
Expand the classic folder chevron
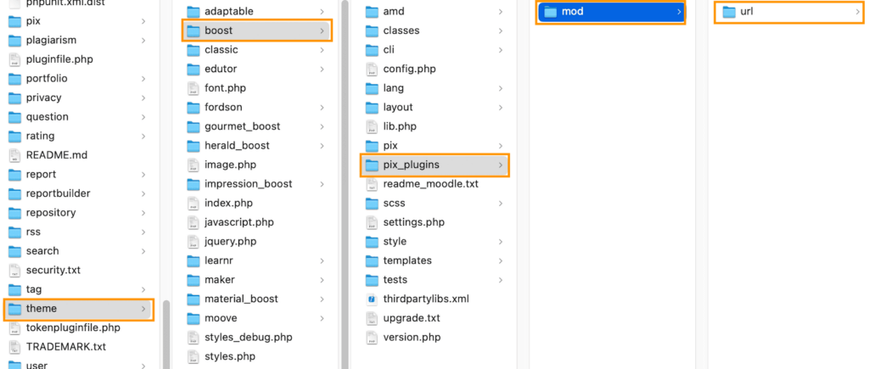coord(322,50)
